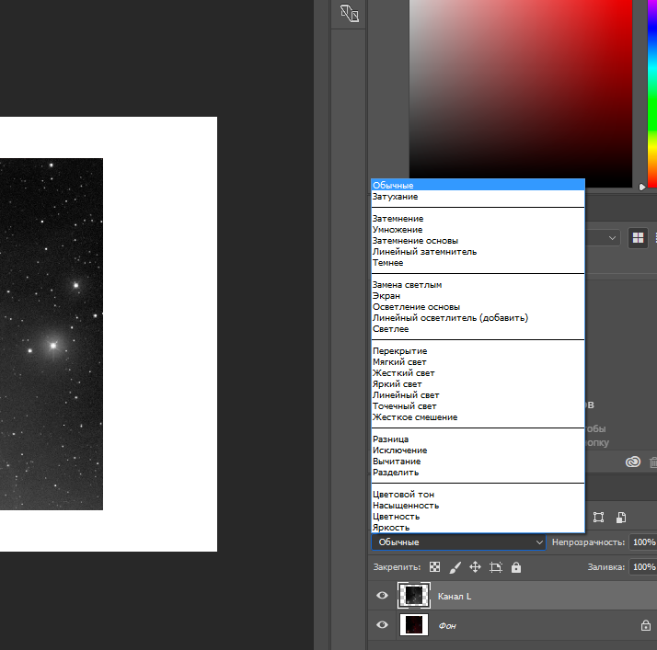Viewport: 657px width, 650px height.
Task: Select the Канал L layer thumbnail
Action: 414,596
